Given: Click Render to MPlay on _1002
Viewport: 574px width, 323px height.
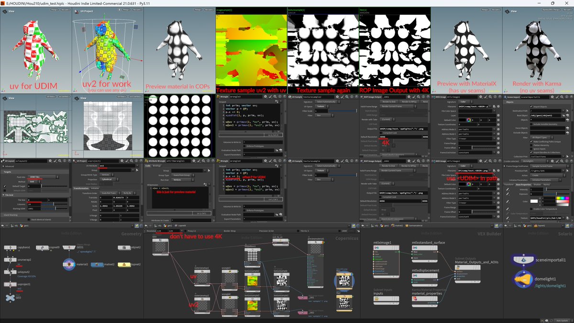Looking at the screenshot, I should tap(408, 166).
